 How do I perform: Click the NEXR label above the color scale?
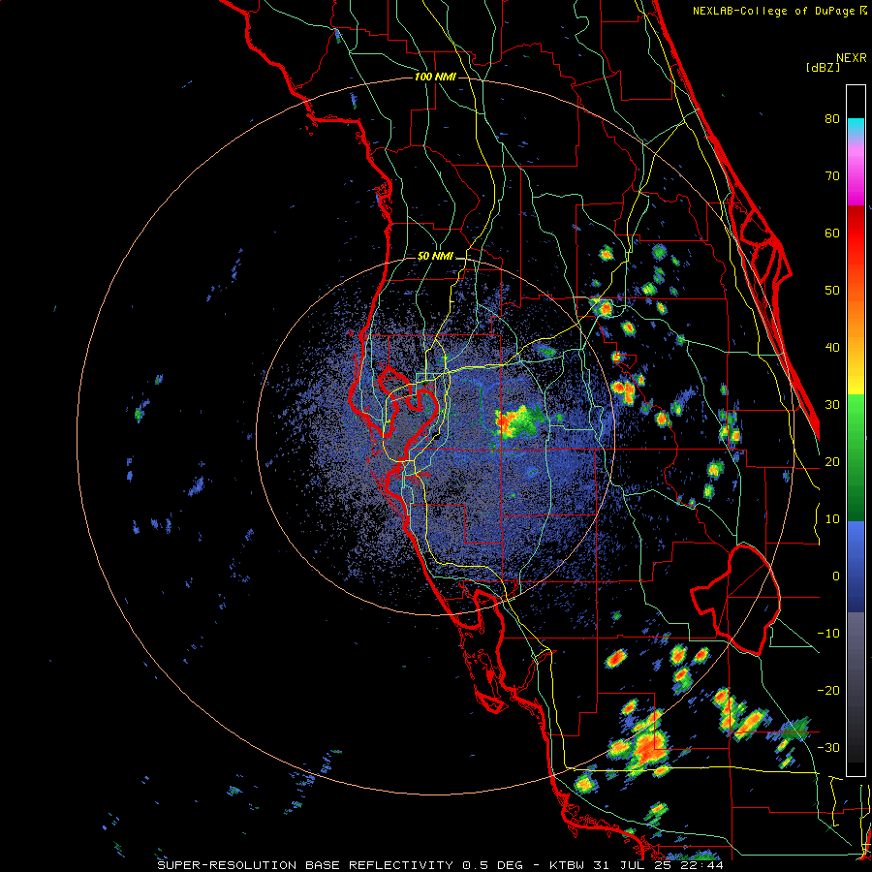852,58
